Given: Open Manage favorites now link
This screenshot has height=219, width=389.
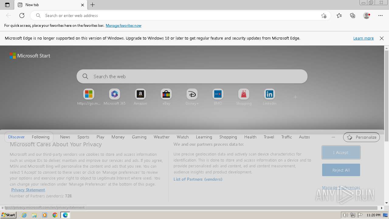Looking at the screenshot, I should coord(123,26).
